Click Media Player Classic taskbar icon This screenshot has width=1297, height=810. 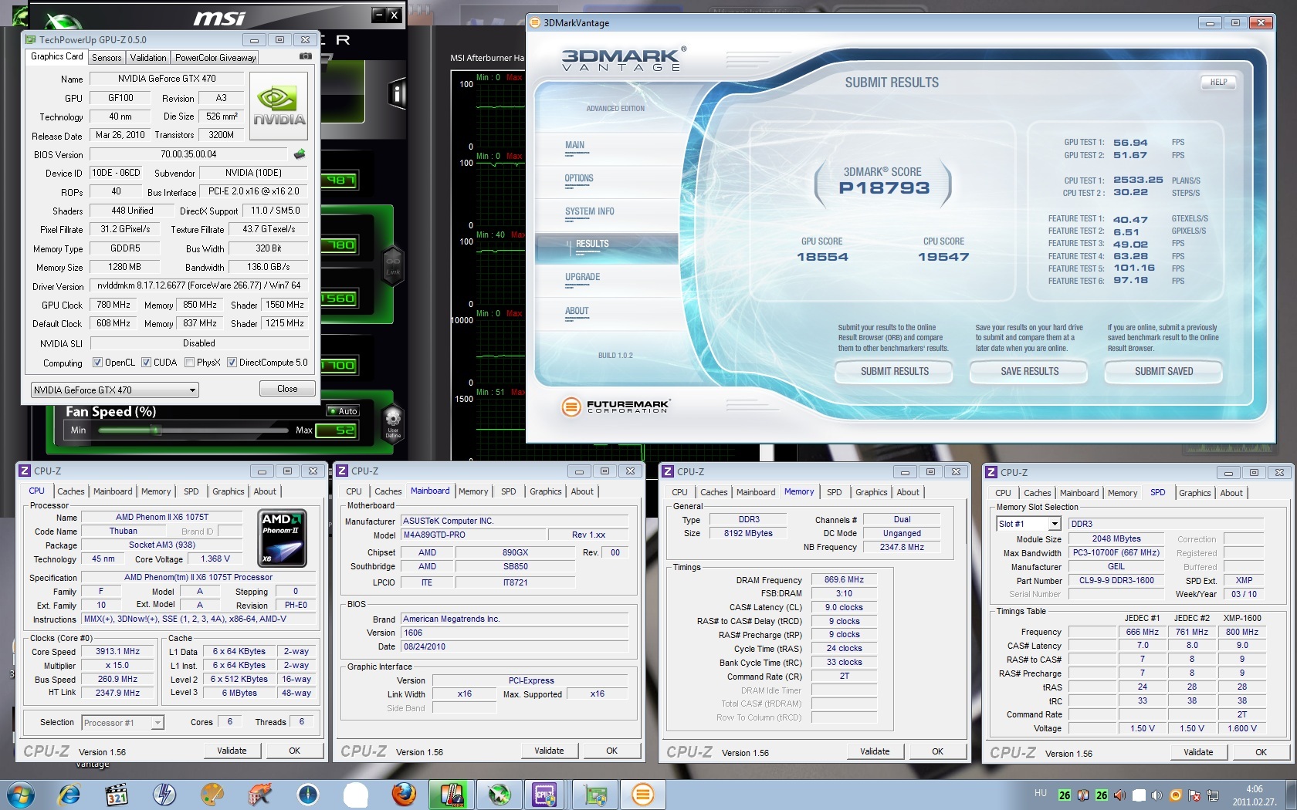click(x=117, y=794)
